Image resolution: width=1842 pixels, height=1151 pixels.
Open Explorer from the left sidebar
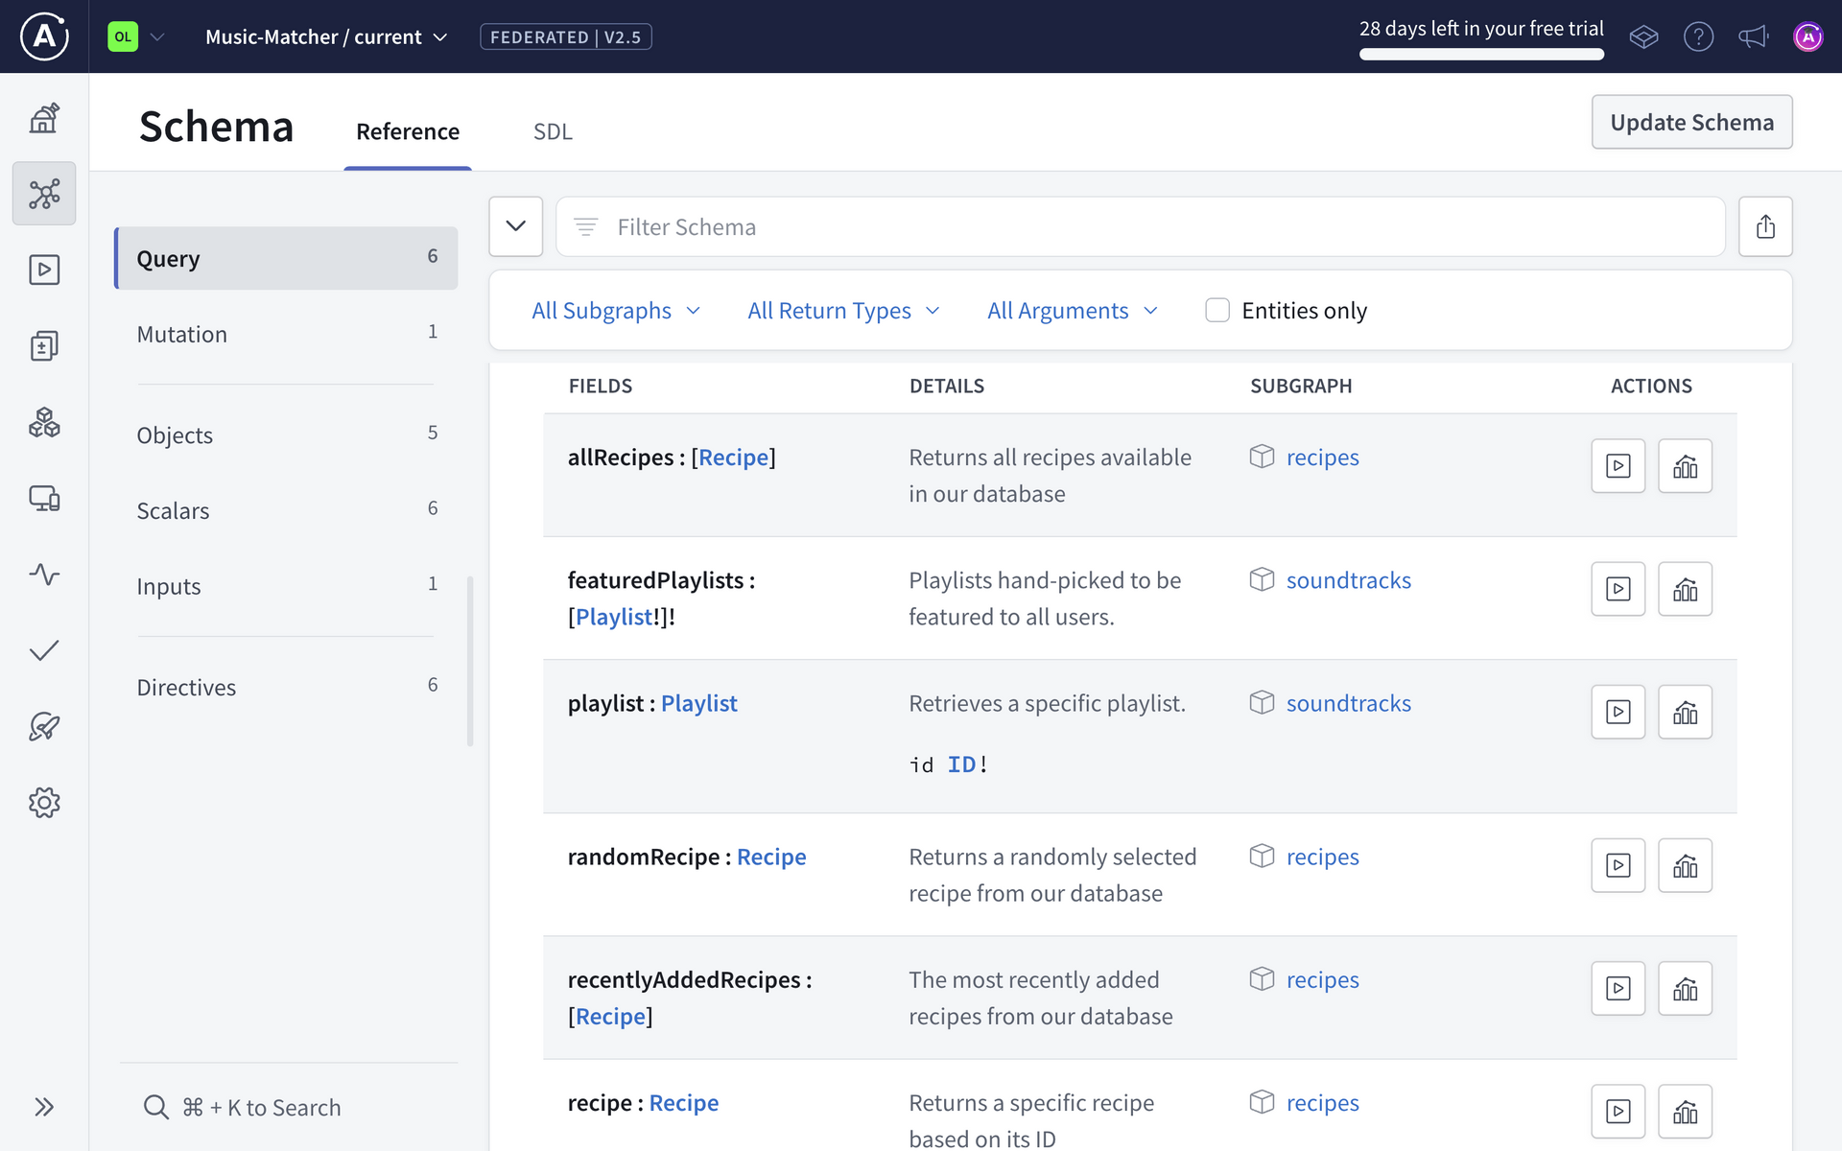(44, 270)
